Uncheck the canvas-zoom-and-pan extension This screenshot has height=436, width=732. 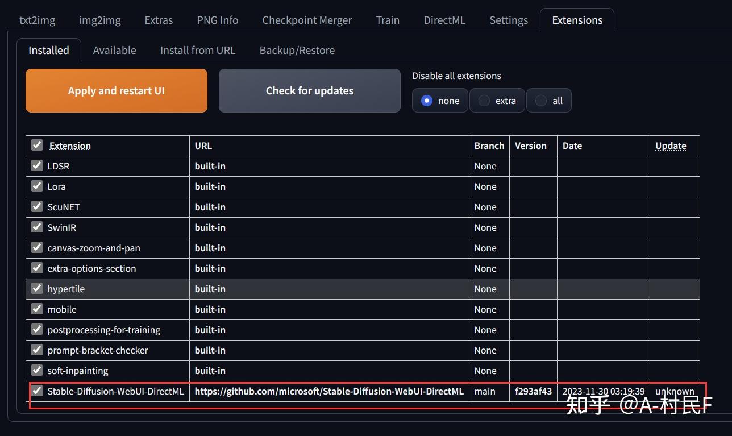tap(36, 247)
